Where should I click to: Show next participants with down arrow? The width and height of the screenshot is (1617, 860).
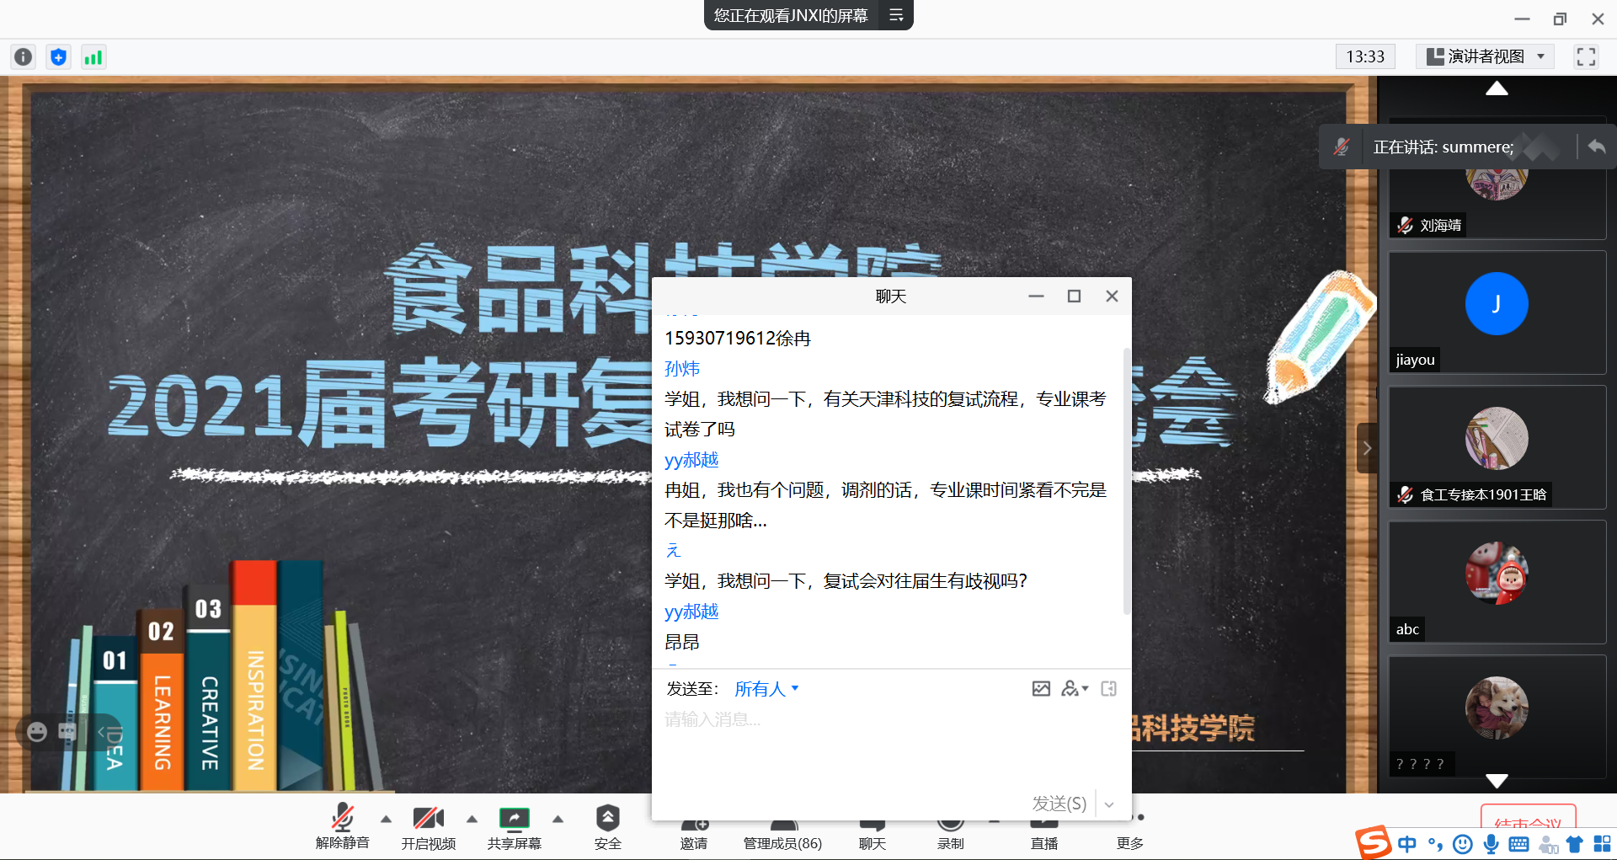tap(1497, 781)
